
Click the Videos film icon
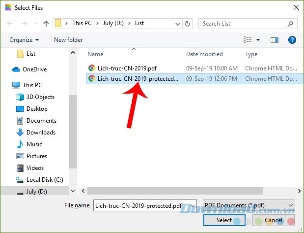(20, 168)
